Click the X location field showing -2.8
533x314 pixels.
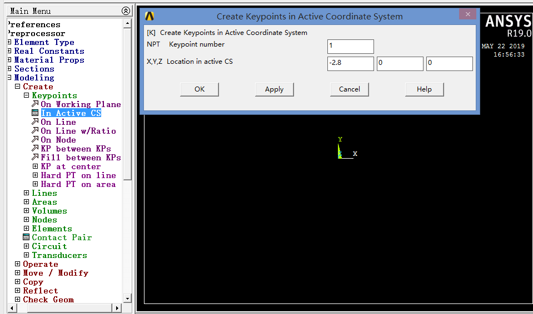pyautogui.click(x=351, y=64)
